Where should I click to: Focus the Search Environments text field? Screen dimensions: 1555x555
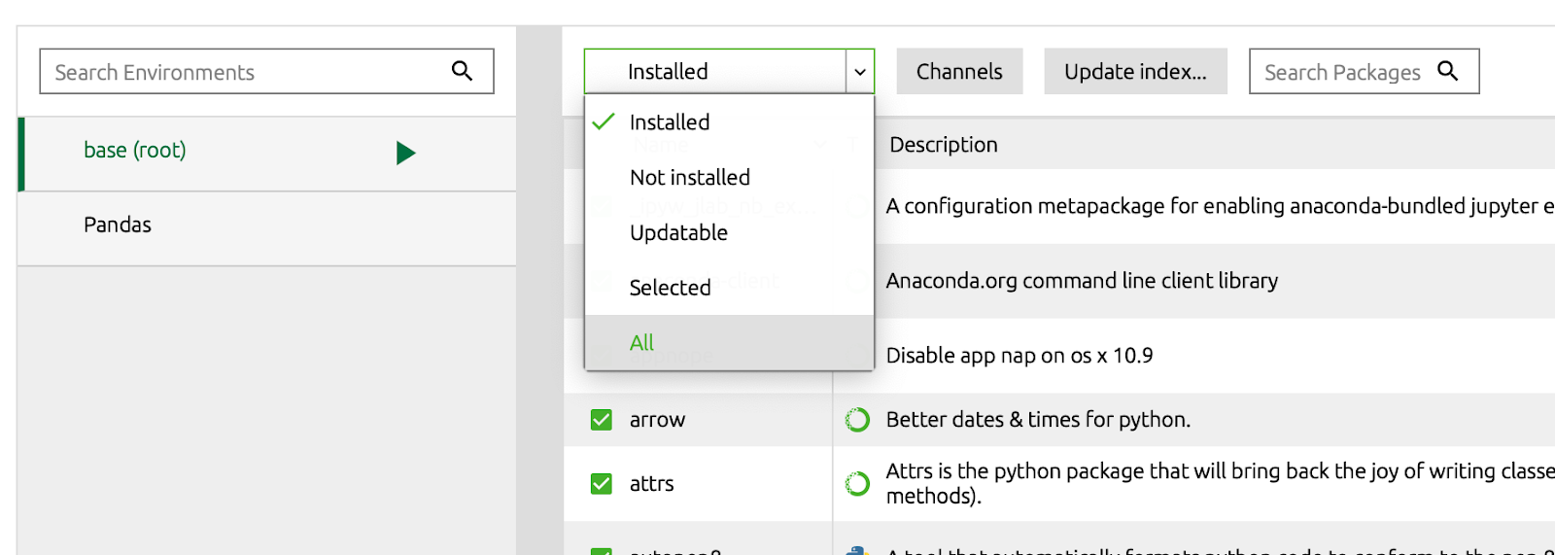pos(243,72)
